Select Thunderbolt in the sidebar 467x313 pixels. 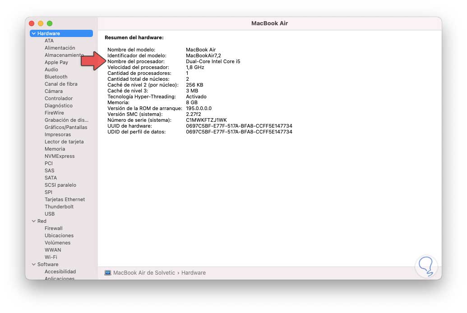click(x=59, y=207)
